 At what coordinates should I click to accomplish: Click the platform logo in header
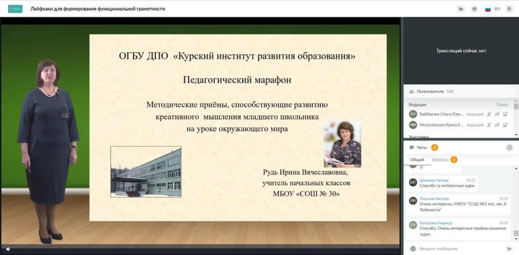15,9
